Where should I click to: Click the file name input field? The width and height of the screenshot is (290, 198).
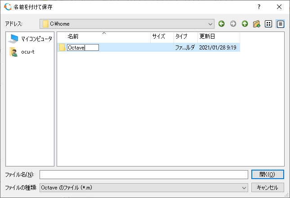click(143, 175)
